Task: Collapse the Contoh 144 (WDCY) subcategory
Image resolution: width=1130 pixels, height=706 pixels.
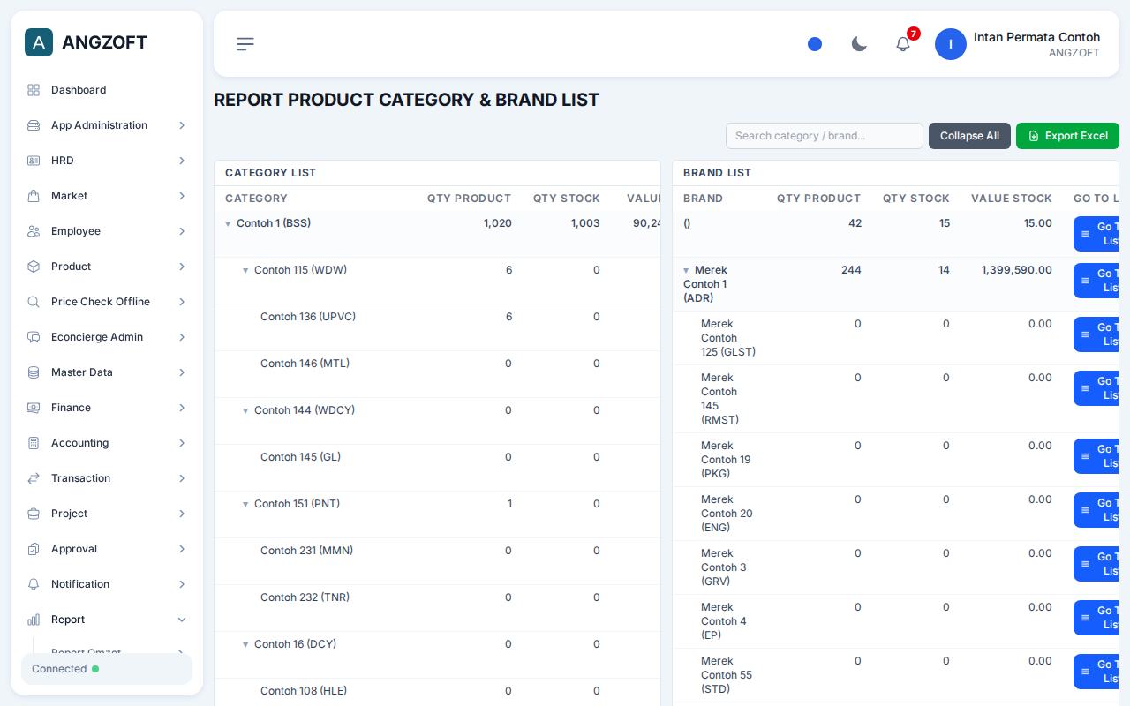Action: [x=245, y=411]
